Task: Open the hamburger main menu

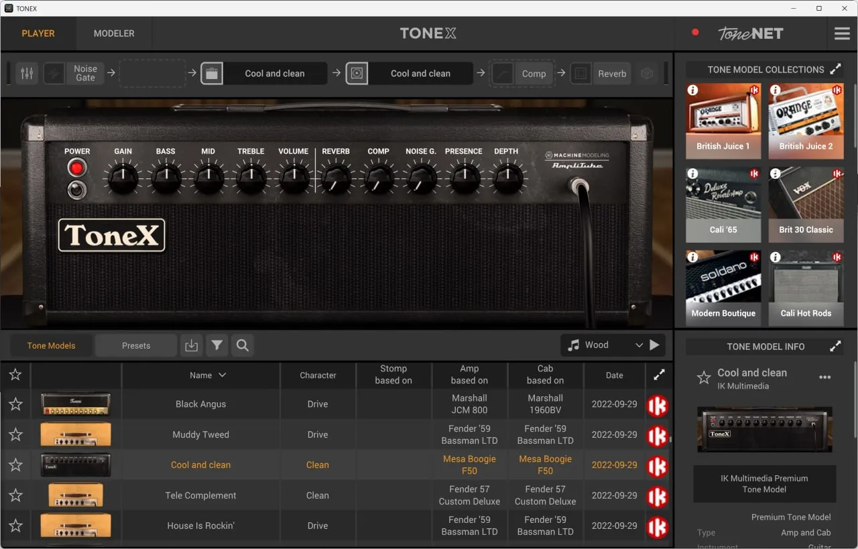Action: click(842, 34)
